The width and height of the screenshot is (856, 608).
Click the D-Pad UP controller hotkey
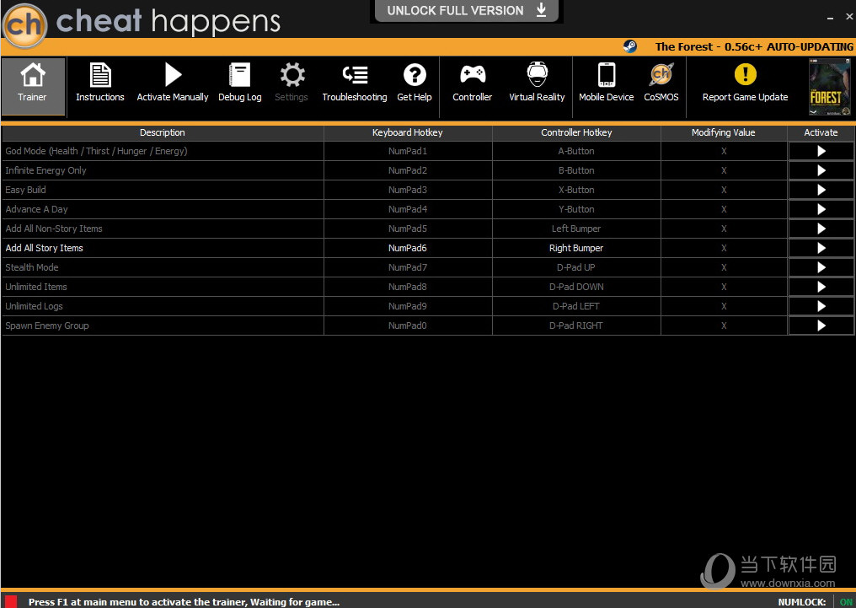click(576, 267)
